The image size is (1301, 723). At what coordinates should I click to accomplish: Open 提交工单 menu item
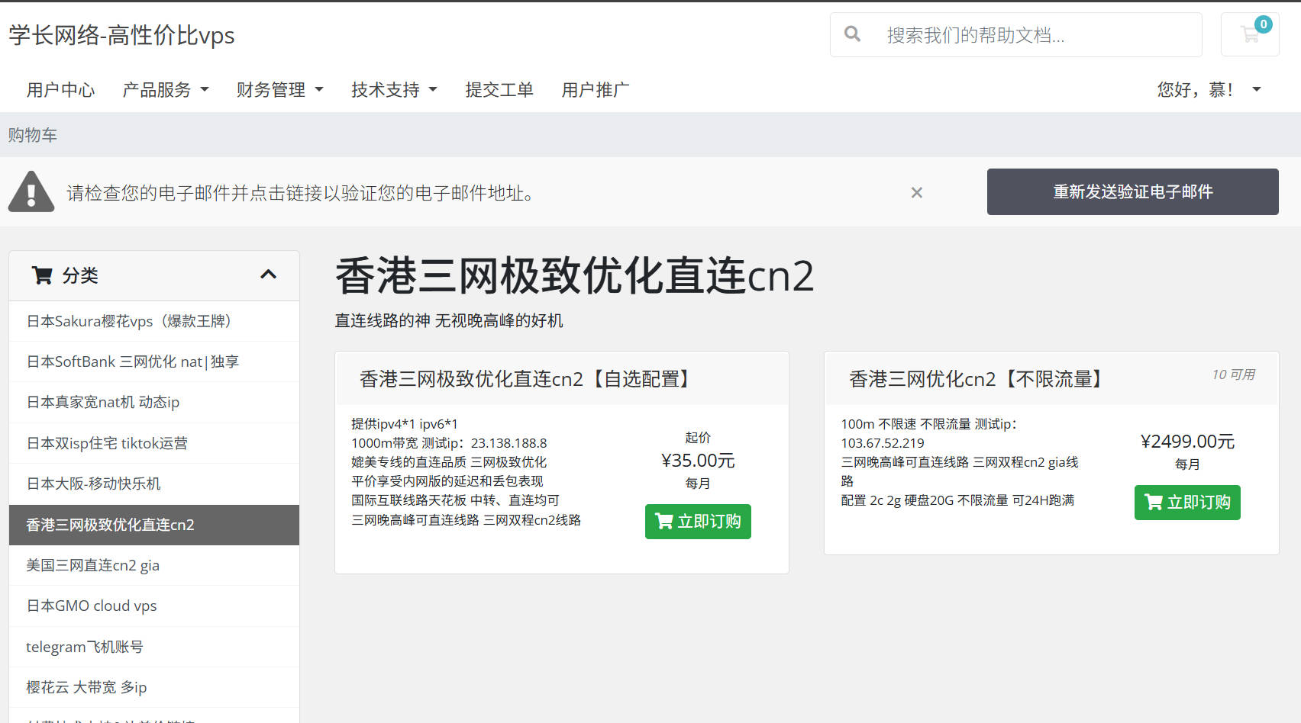(499, 90)
